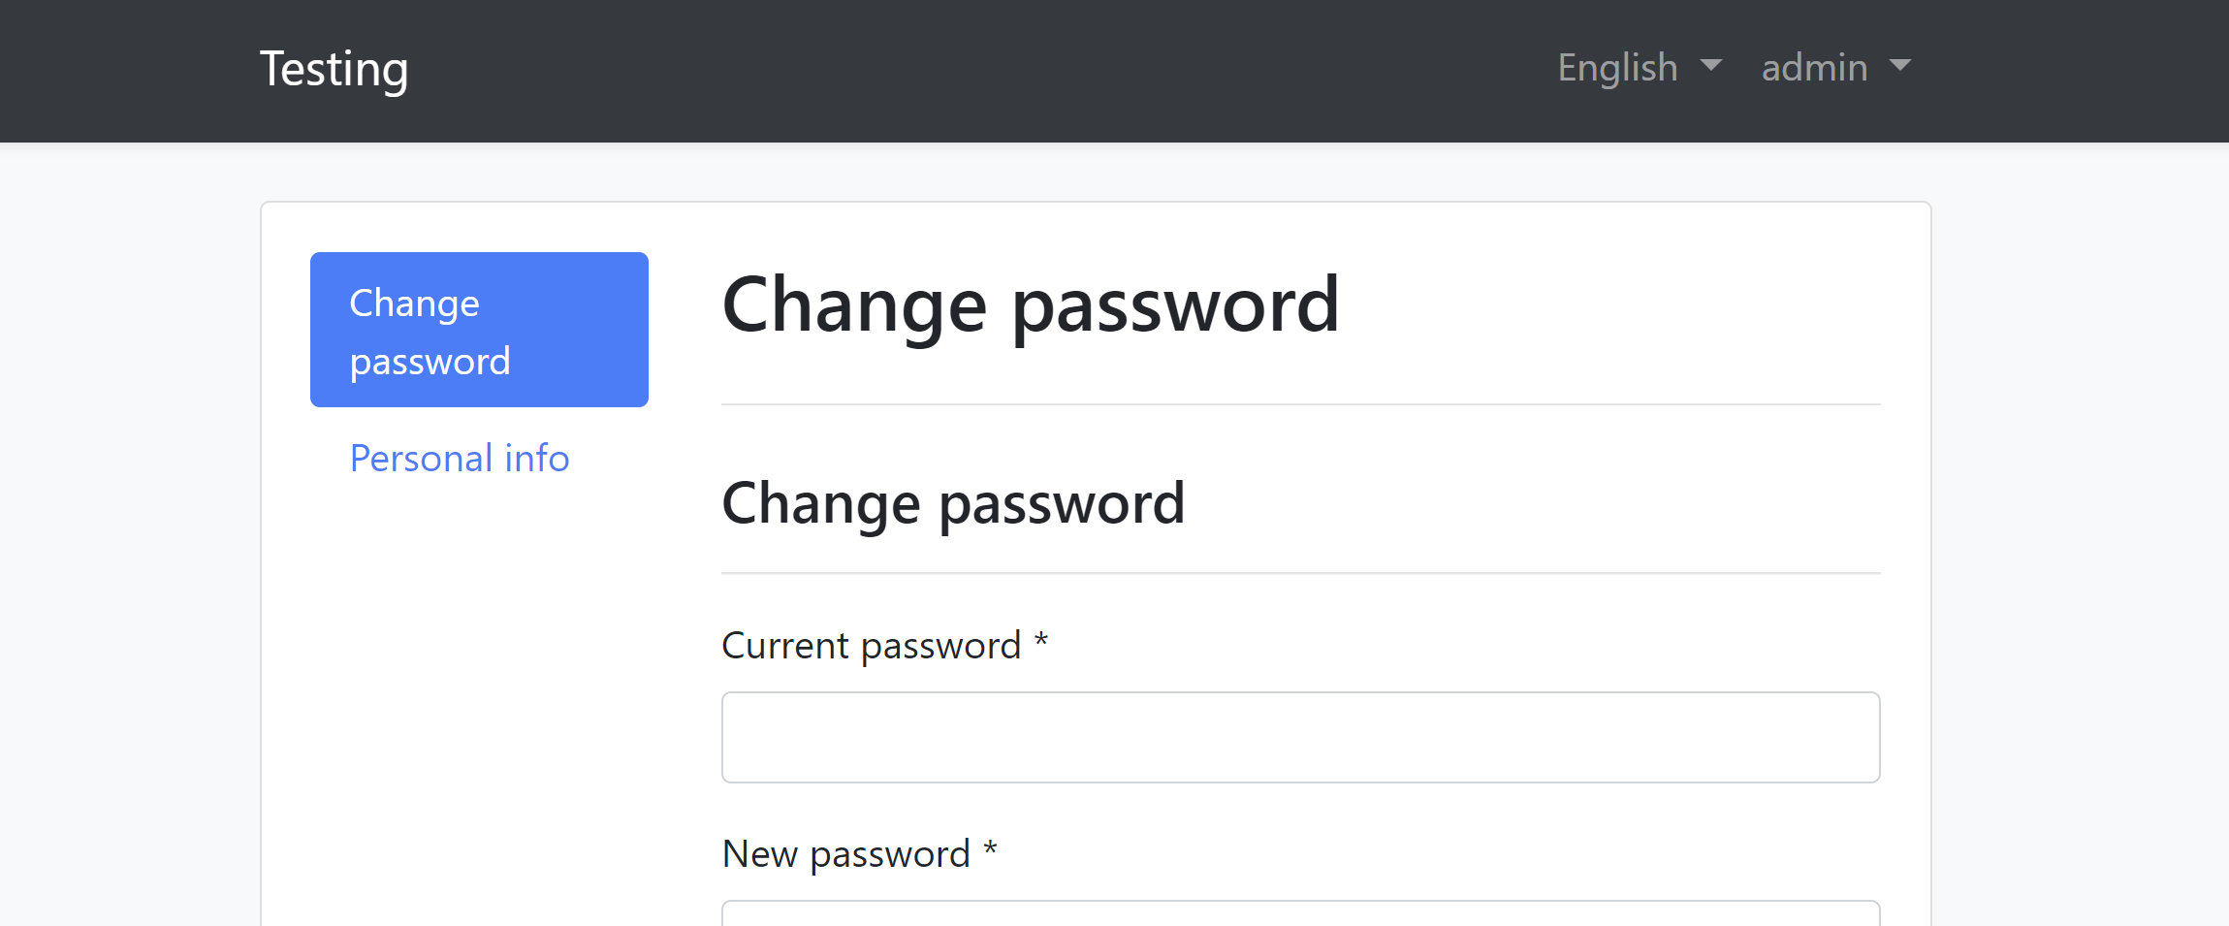
Task: Click the Change password navigation pill
Action: pos(479,330)
